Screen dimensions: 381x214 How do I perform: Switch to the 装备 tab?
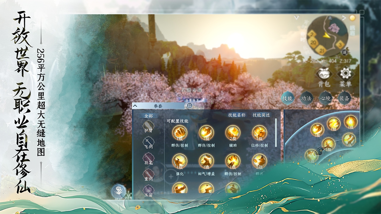pyautogui.click(x=344, y=98)
